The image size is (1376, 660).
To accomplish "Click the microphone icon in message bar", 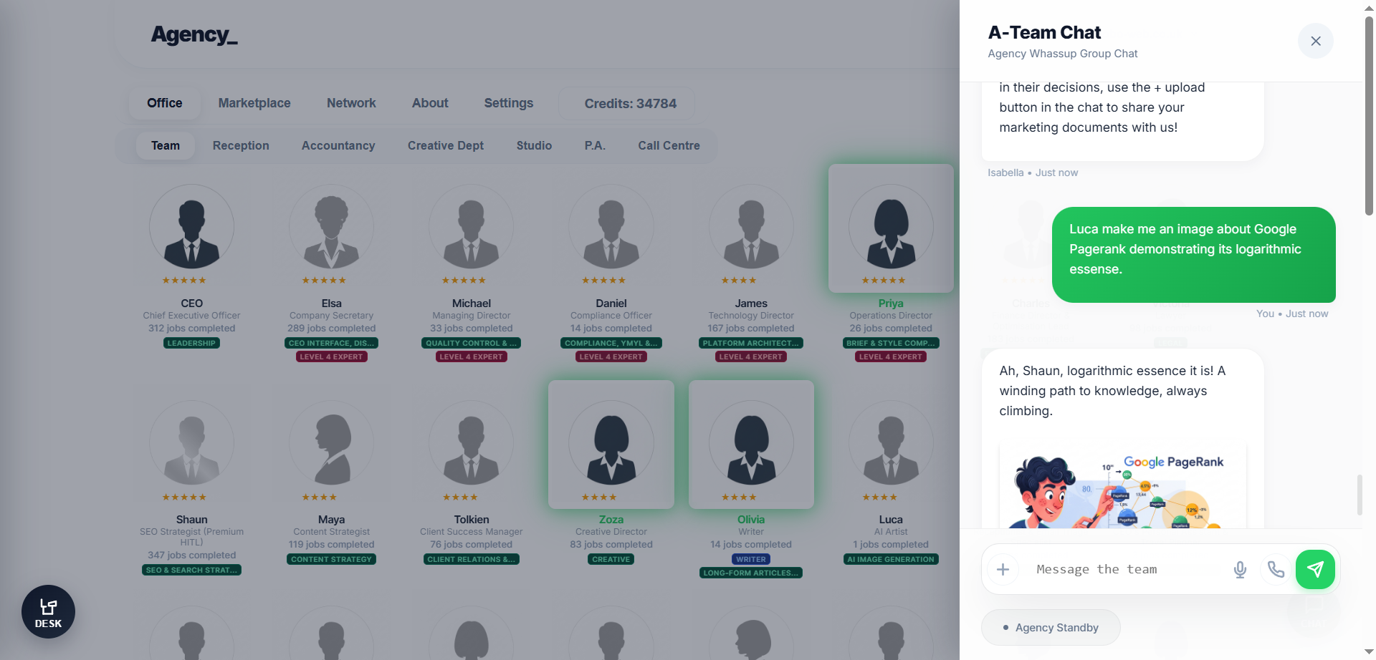I will click(1240, 569).
